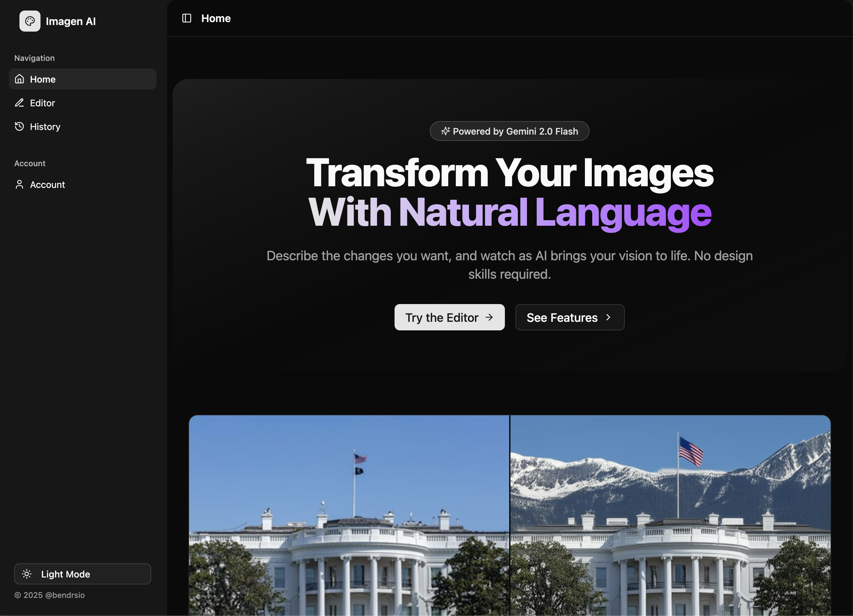Click the Powered by Gemini 2.0 Flash badge
Screen dimensions: 853x616
point(509,131)
